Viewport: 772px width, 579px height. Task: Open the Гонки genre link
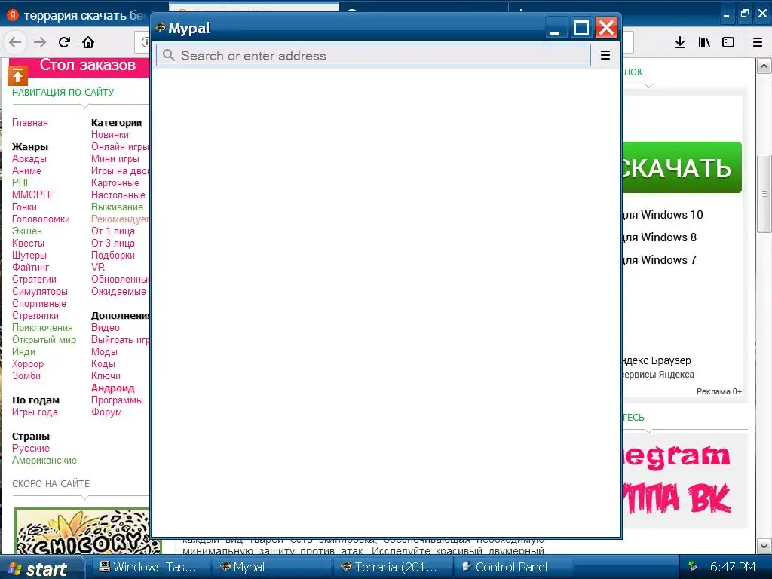[x=24, y=207]
